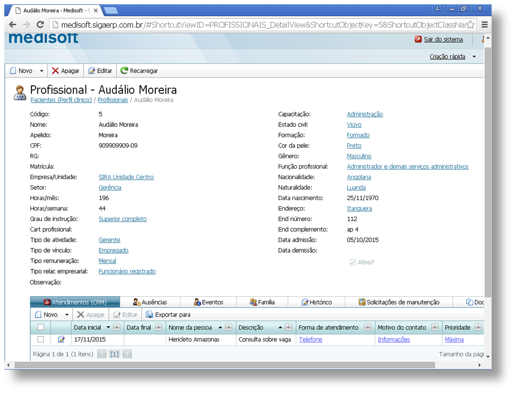Open the filter icon on Motivo do contato column

435,327
